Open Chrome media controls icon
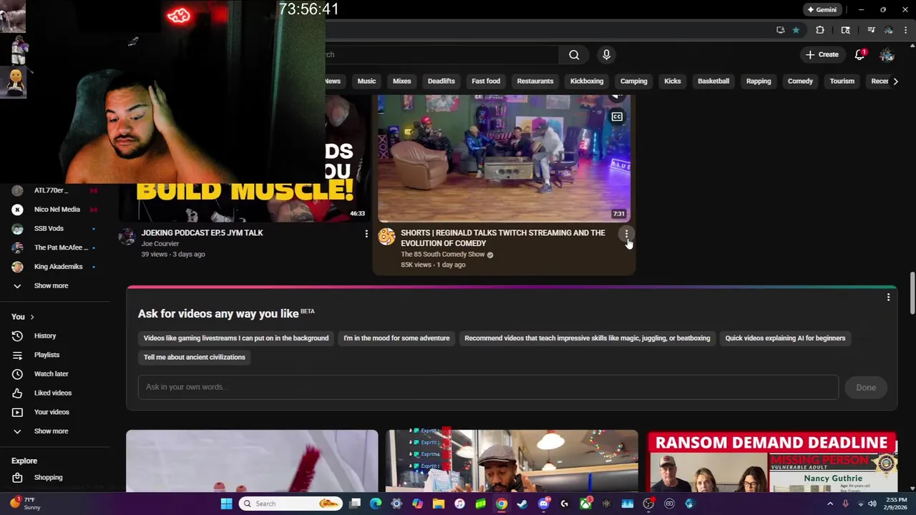916x515 pixels. pyautogui.click(x=871, y=30)
